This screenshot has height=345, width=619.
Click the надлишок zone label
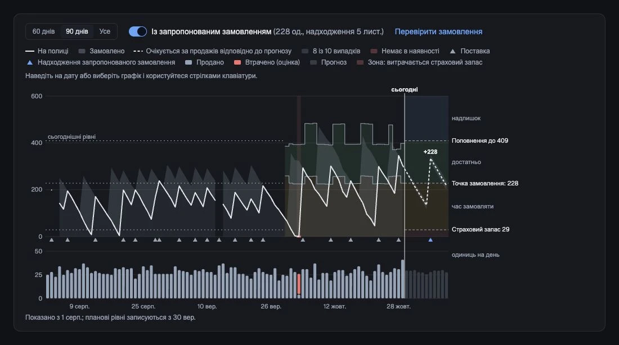pos(467,119)
